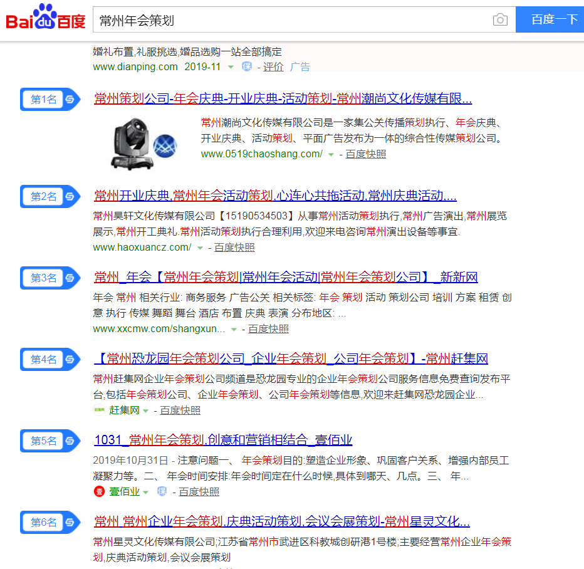The width and height of the screenshot is (584, 569).
Task: Expand dropdown arrow after www.haoxuancz.com
Action: tap(200, 248)
